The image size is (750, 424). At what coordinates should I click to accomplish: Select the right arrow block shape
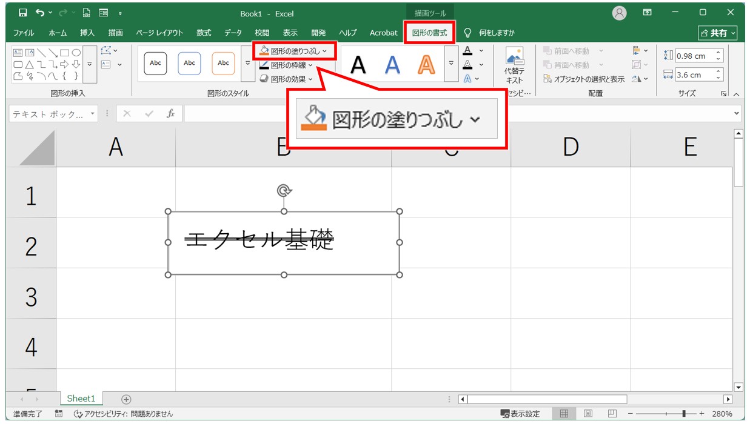(x=65, y=64)
